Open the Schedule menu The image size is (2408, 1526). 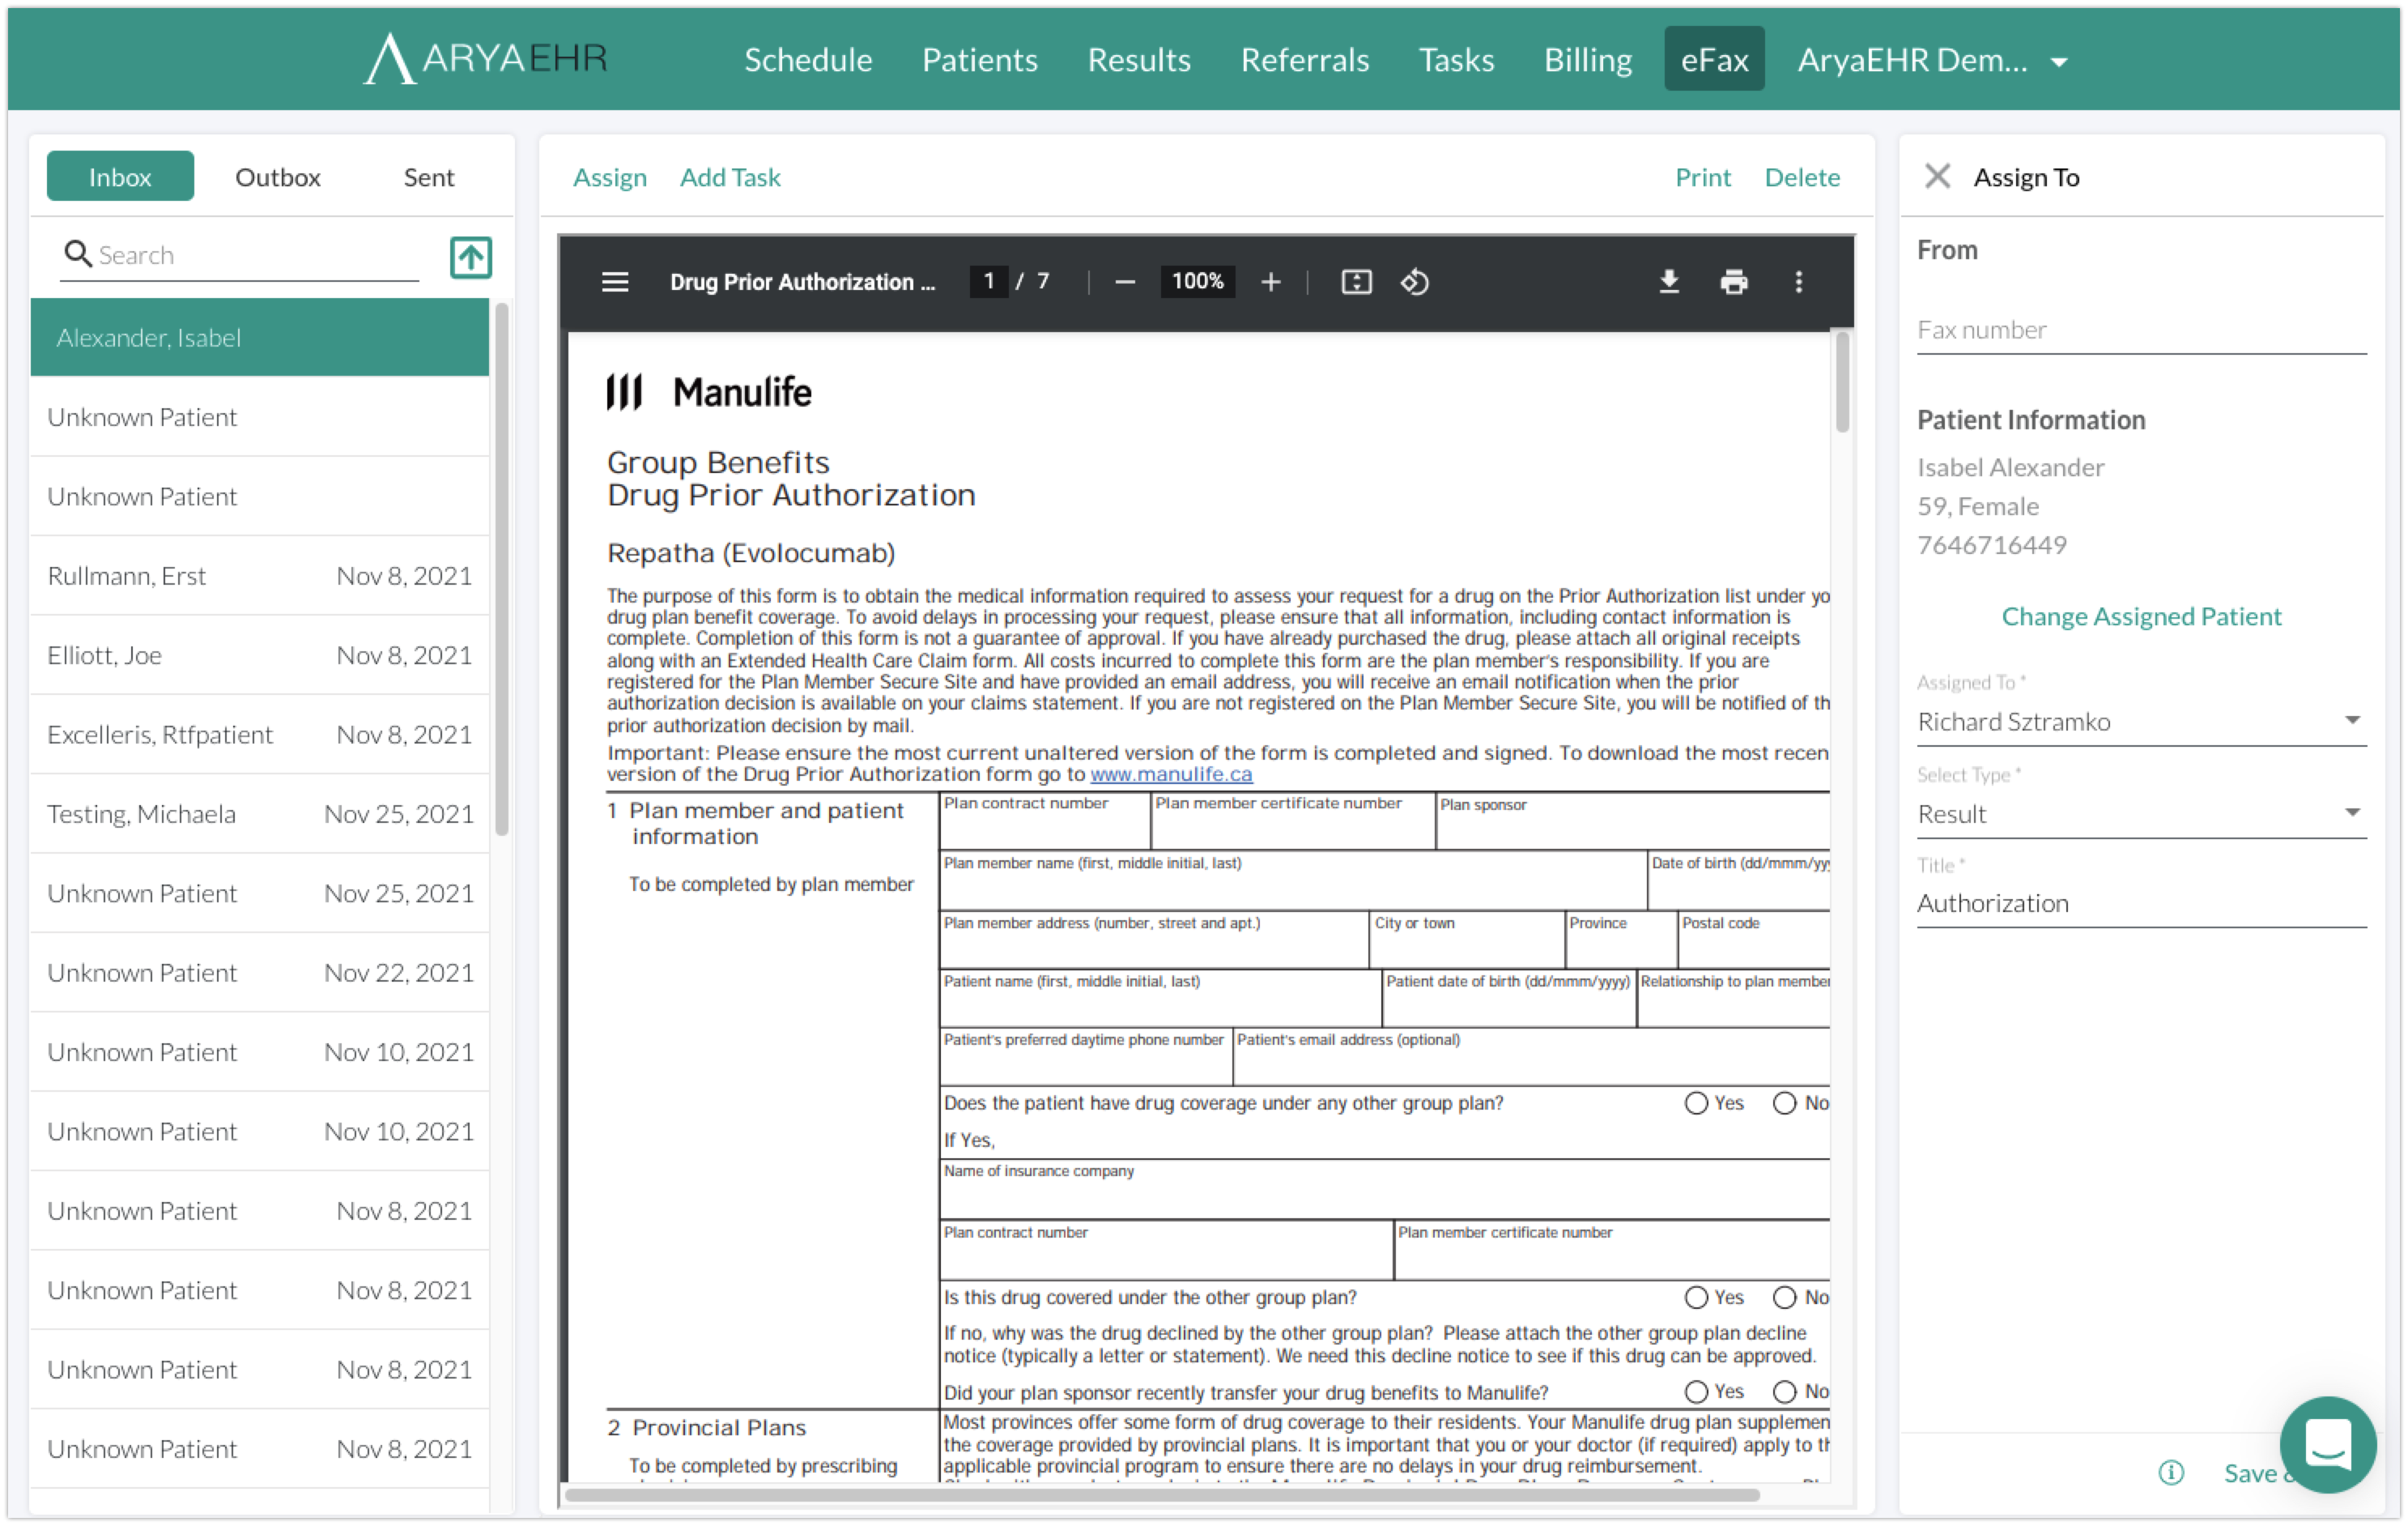pos(808,60)
